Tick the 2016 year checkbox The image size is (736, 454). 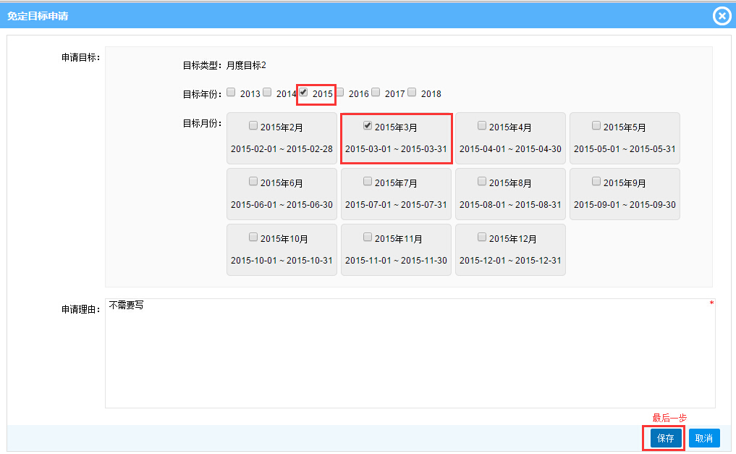coord(339,92)
